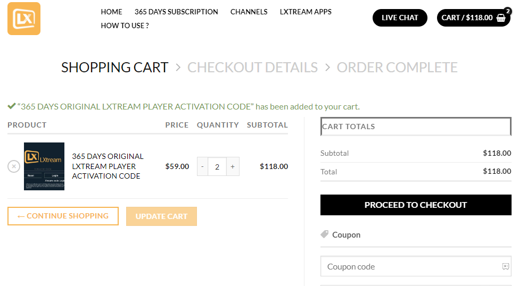Click the LX logo icon
Screen dimensions: 519x286
(x=24, y=19)
